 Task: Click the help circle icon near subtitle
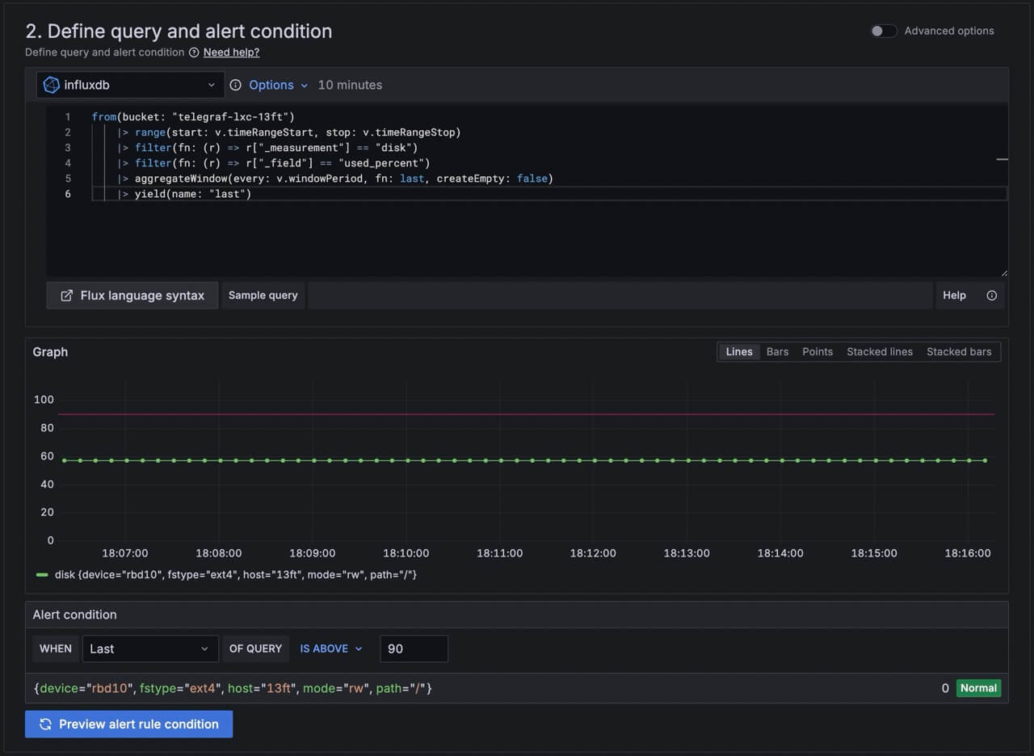coord(194,52)
